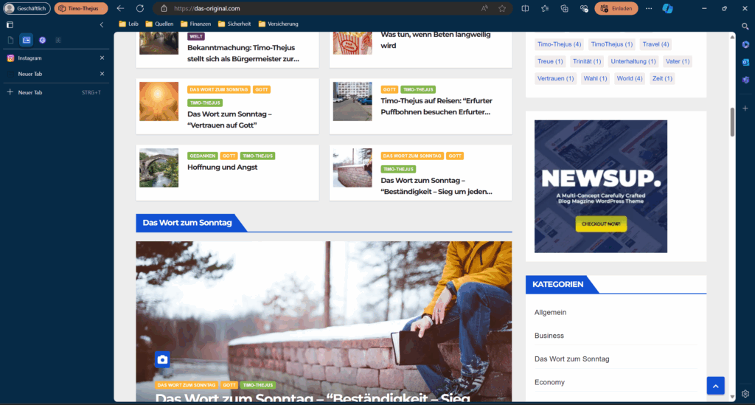755x405 pixels.
Task: Open "Vertrauen auf Gott" article title
Action: 230,120
